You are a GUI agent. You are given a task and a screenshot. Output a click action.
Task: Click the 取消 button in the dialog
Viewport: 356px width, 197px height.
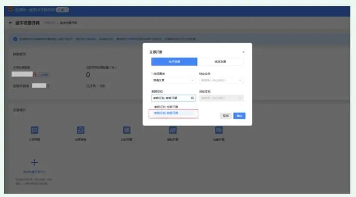226,116
